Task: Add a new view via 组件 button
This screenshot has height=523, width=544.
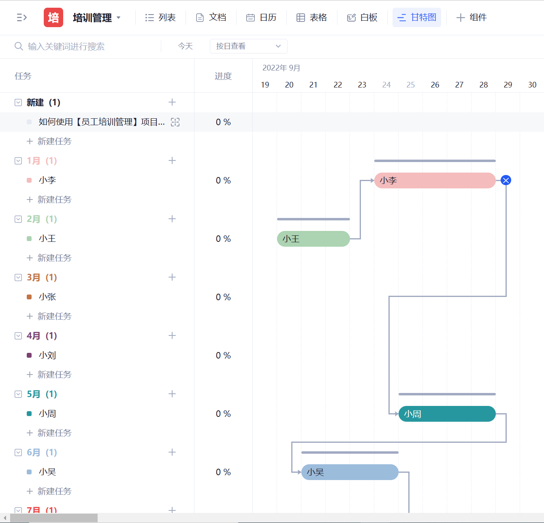Action: [x=471, y=17]
